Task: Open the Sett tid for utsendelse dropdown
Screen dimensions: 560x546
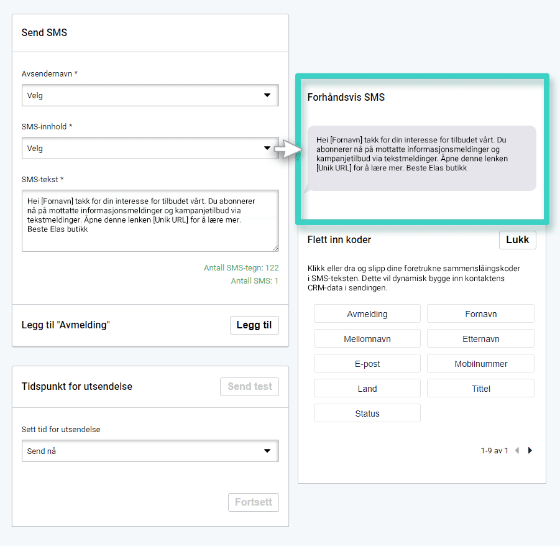Action: [150, 451]
